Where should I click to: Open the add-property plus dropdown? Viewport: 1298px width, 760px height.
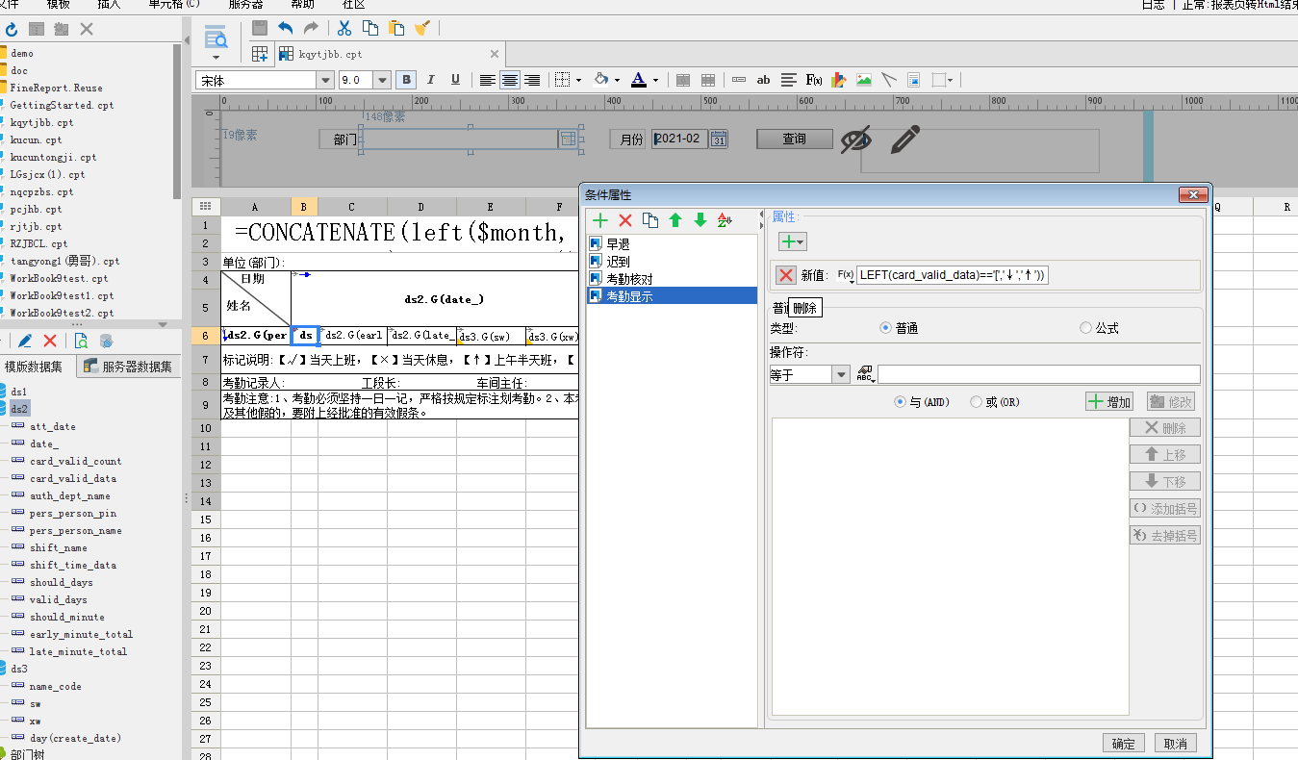(793, 241)
